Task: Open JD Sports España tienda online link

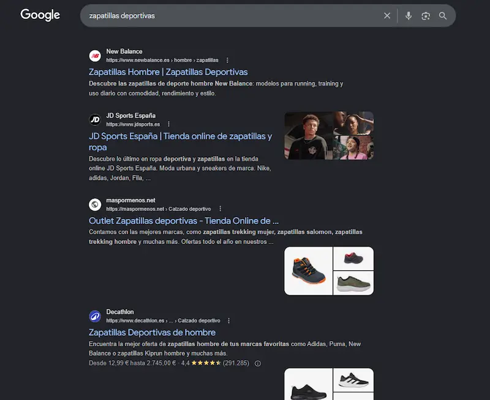Action: (x=180, y=142)
